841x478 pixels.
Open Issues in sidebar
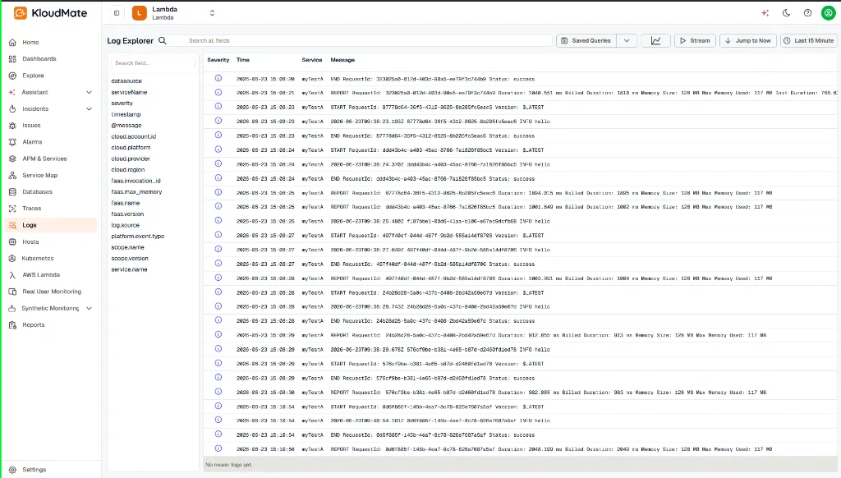(x=31, y=126)
